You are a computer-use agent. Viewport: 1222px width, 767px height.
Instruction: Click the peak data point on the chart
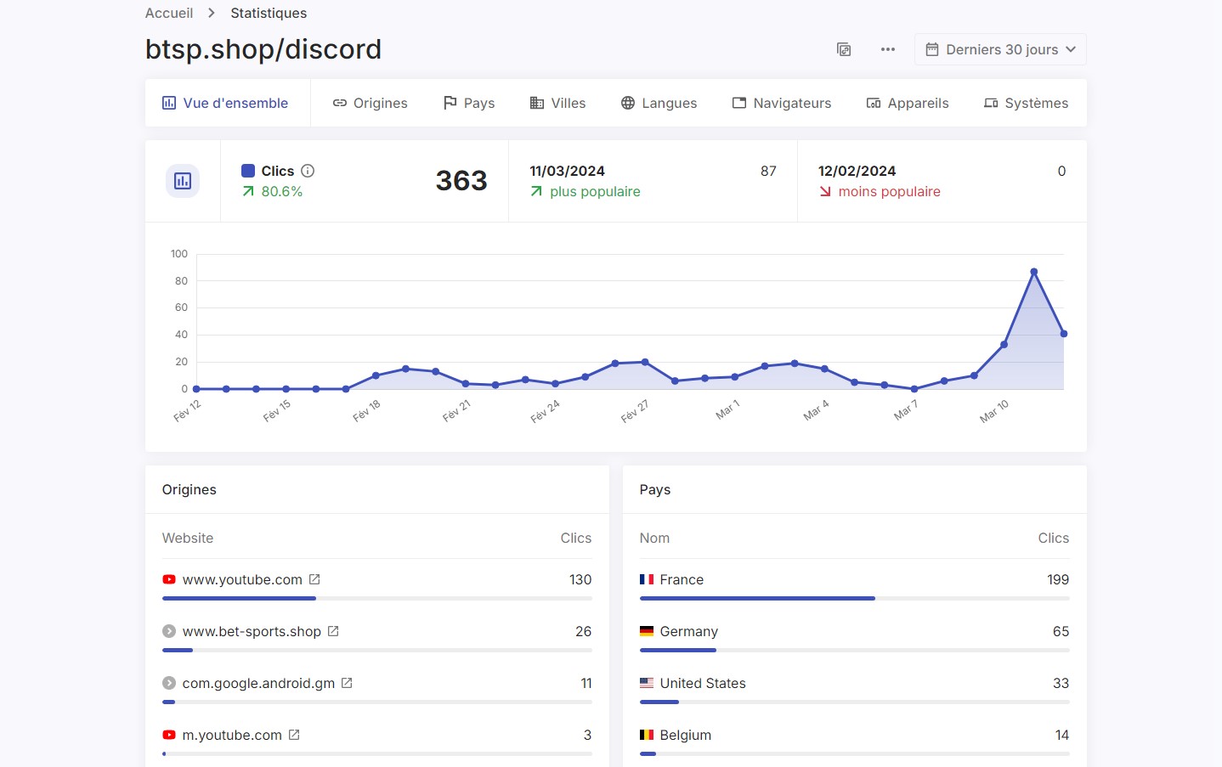click(x=1033, y=272)
